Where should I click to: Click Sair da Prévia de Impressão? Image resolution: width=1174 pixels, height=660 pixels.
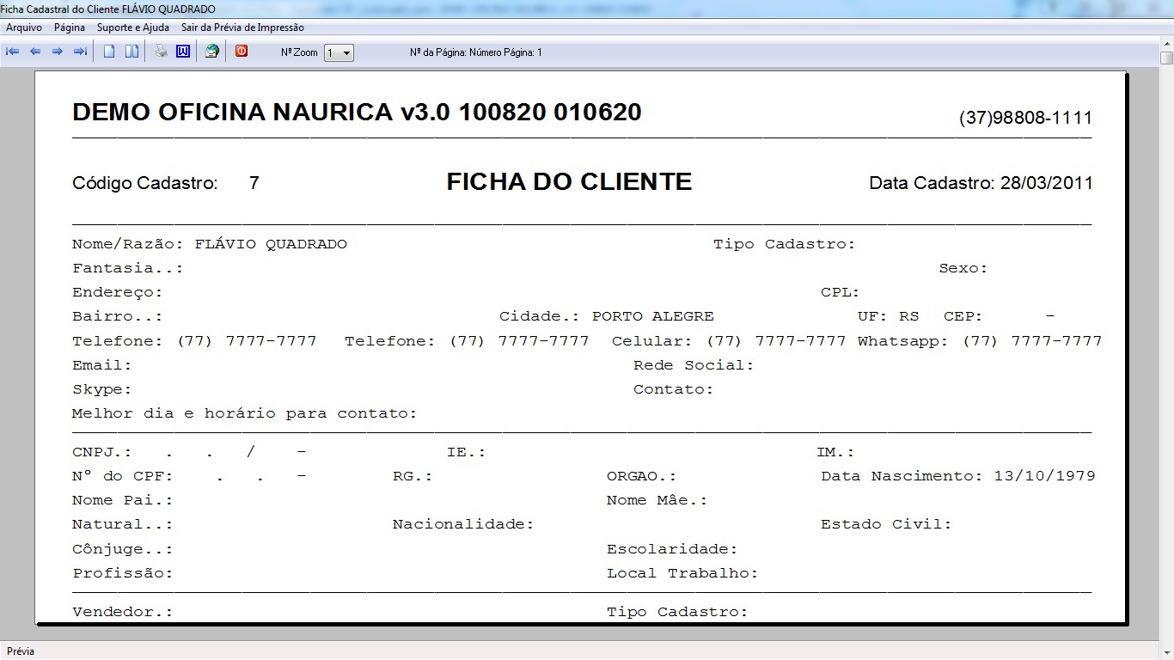pos(242,27)
